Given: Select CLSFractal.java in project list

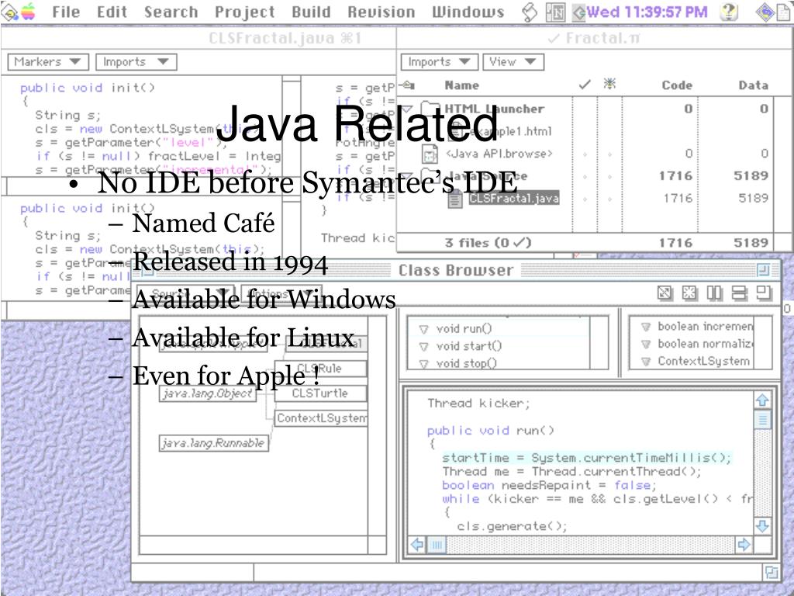Looking at the screenshot, I should coord(513,198).
